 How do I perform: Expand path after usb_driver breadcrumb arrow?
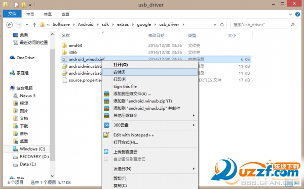tap(183, 25)
